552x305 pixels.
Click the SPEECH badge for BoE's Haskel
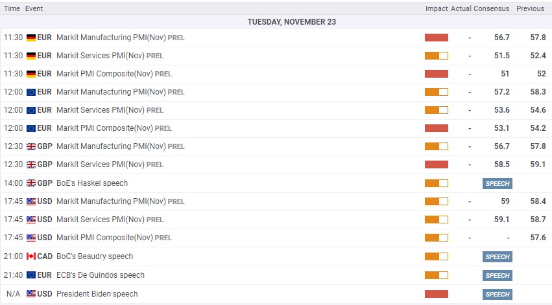498,183
